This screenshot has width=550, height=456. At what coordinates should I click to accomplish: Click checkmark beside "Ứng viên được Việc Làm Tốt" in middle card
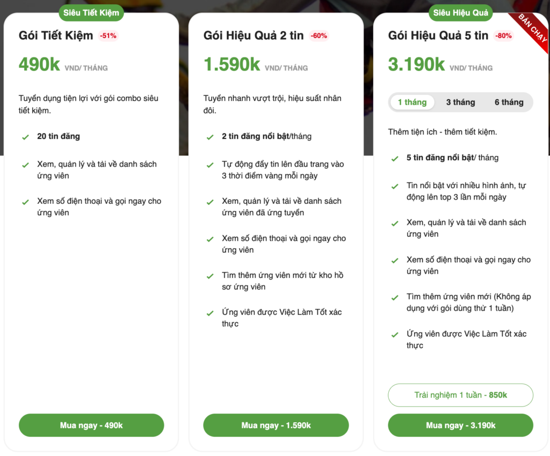pyautogui.click(x=210, y=313)
